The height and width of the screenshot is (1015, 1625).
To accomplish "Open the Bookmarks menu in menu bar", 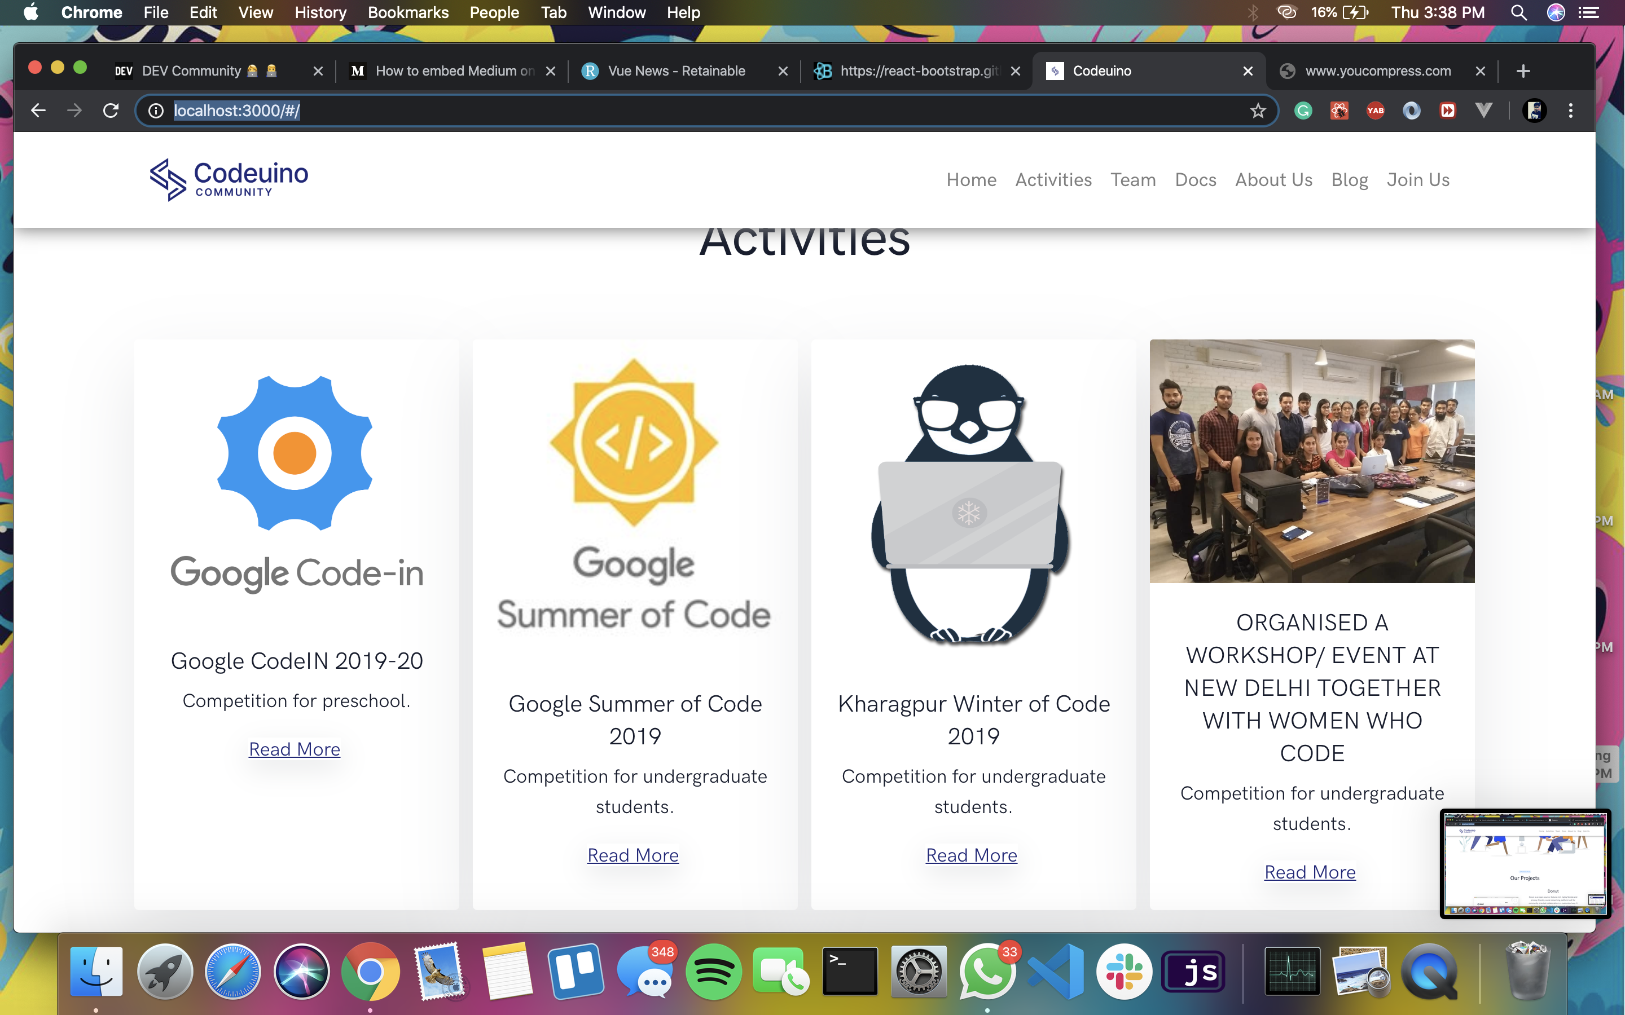I will 407,12.
